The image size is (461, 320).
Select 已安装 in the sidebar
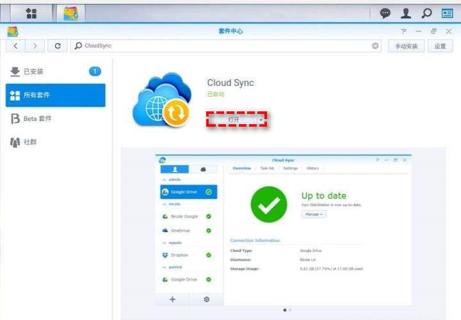[x=55, y=72]
